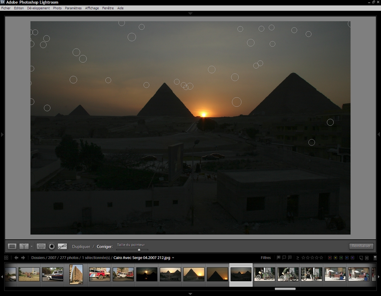Go back with the left arrow icon
The width and height of the screenshot is (381, 296).
pyautogui.click(x=16, y=257)
